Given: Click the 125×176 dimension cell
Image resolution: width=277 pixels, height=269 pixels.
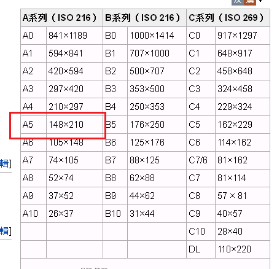Looking at the screenshot, I should coord(157,142).
